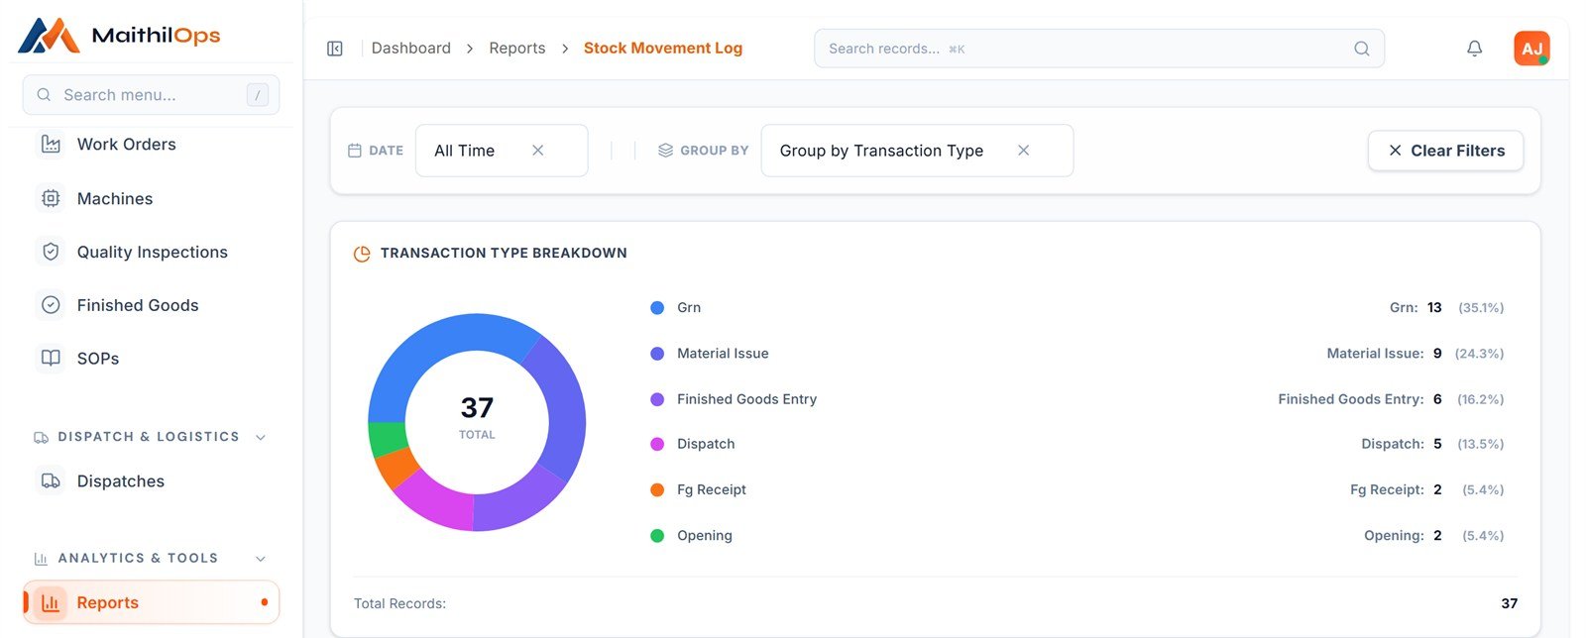Open the notifications bell

(x=1475, y=49)
